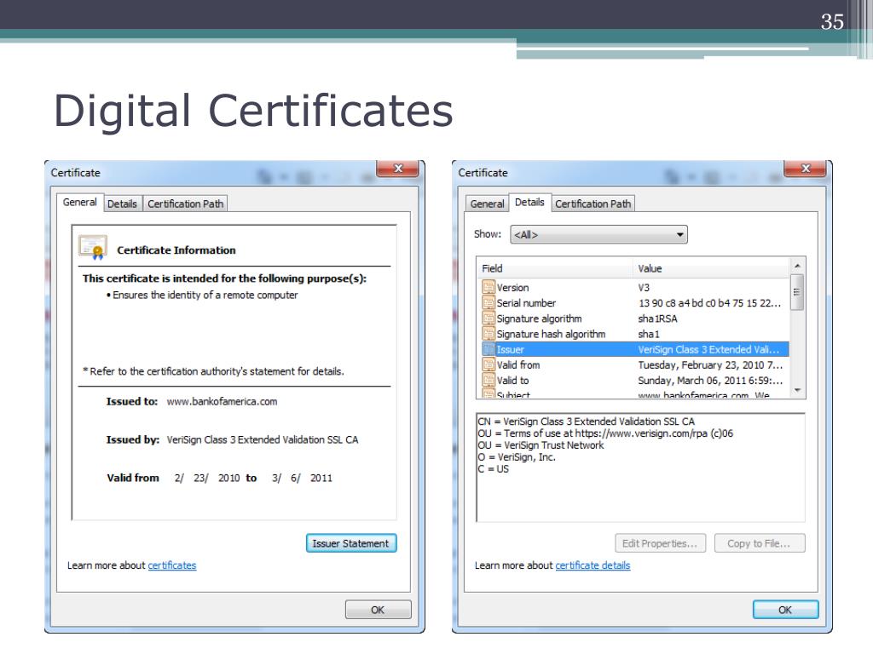The image size is (873, 654).
Task: Click the Serial number field icon
Action: click(489, 303)
